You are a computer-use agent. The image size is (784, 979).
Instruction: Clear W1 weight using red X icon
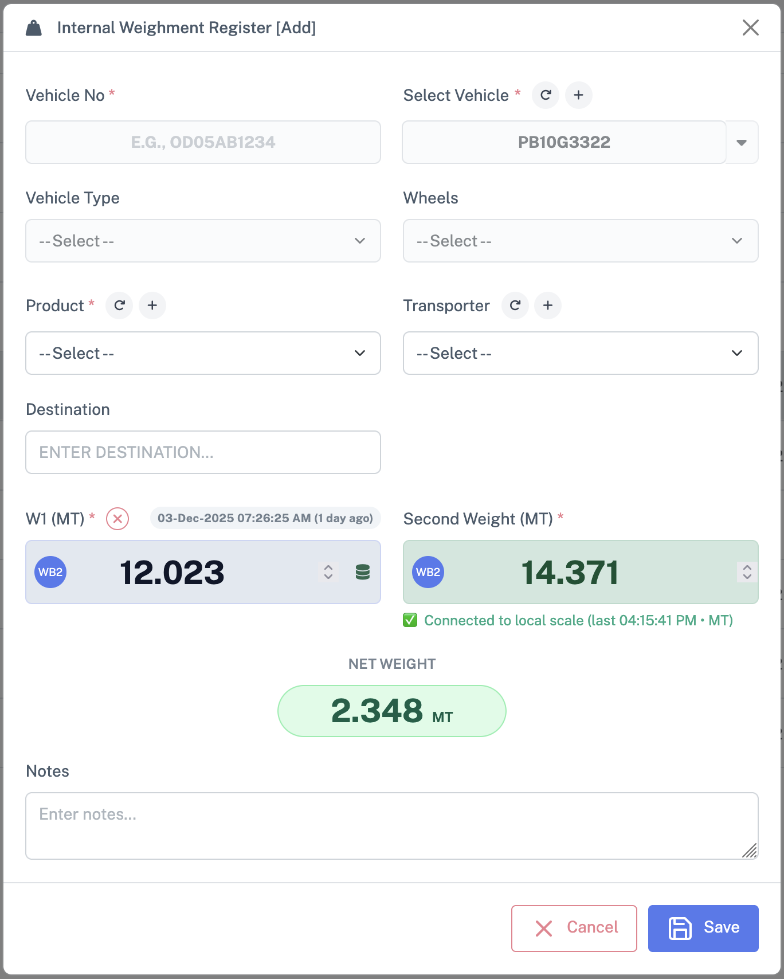coord(117,519)
